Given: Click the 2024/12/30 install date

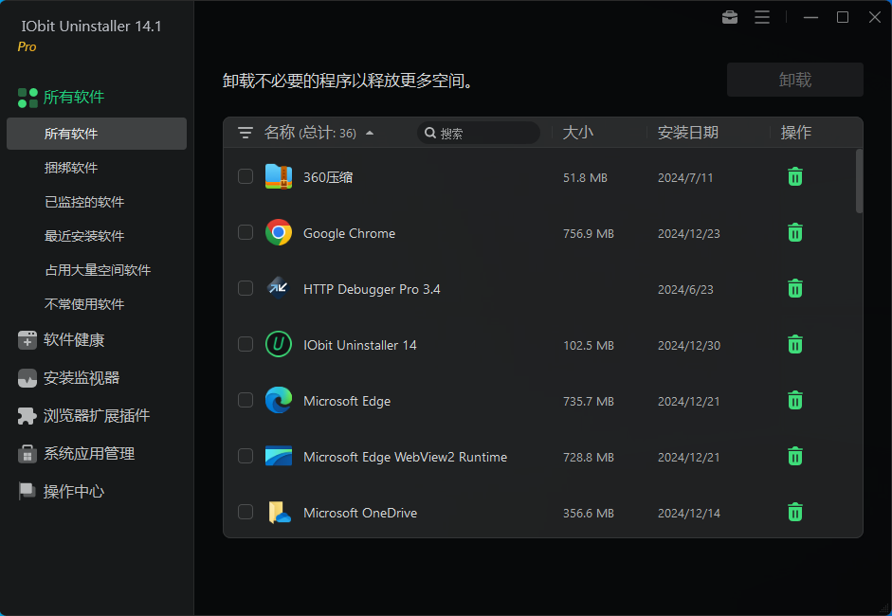Looking at the screenshot, I should pyautogui.click(x=689, y=345).
